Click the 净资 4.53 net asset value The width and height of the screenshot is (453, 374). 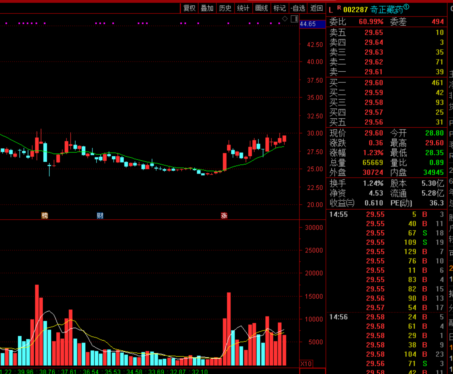point(376,193)
